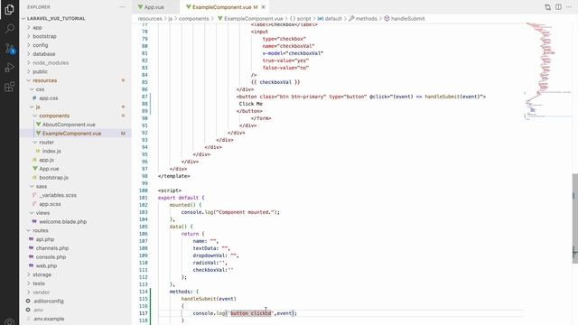
Task: Open console.php routes file
Action: (x=51, y=257)
